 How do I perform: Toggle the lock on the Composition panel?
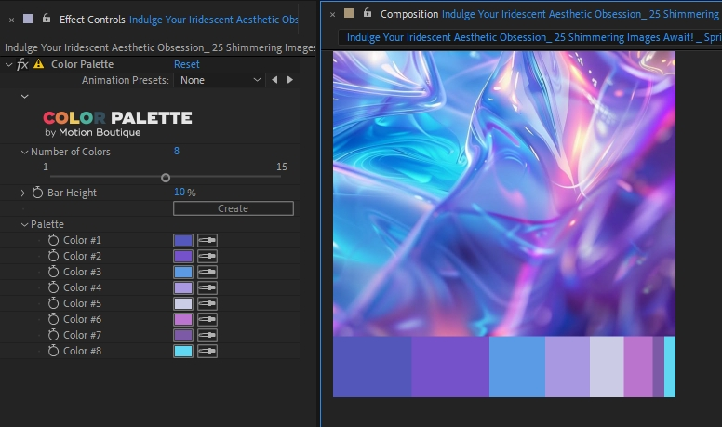pos(368,14)
